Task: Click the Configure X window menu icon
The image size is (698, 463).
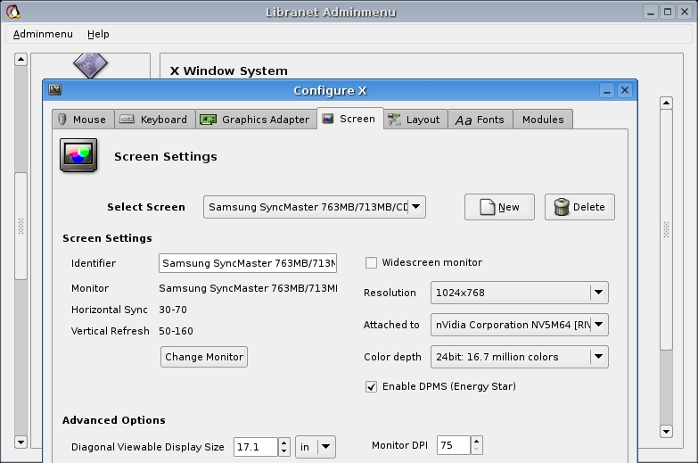Action: point(55,90)
